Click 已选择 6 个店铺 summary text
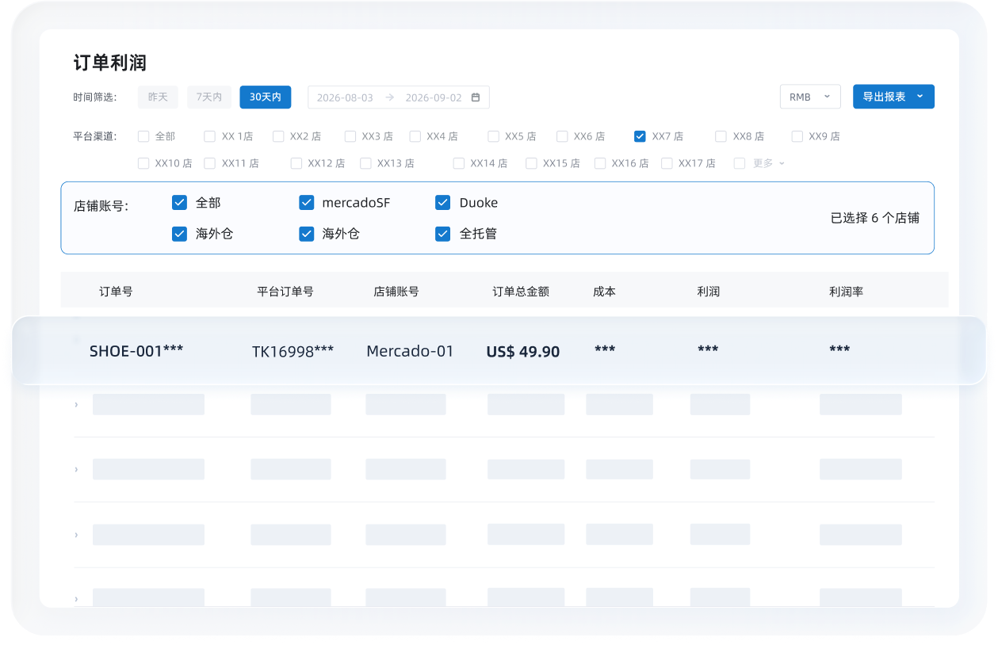Screen dimensions: 998x645 click(875, 218)
